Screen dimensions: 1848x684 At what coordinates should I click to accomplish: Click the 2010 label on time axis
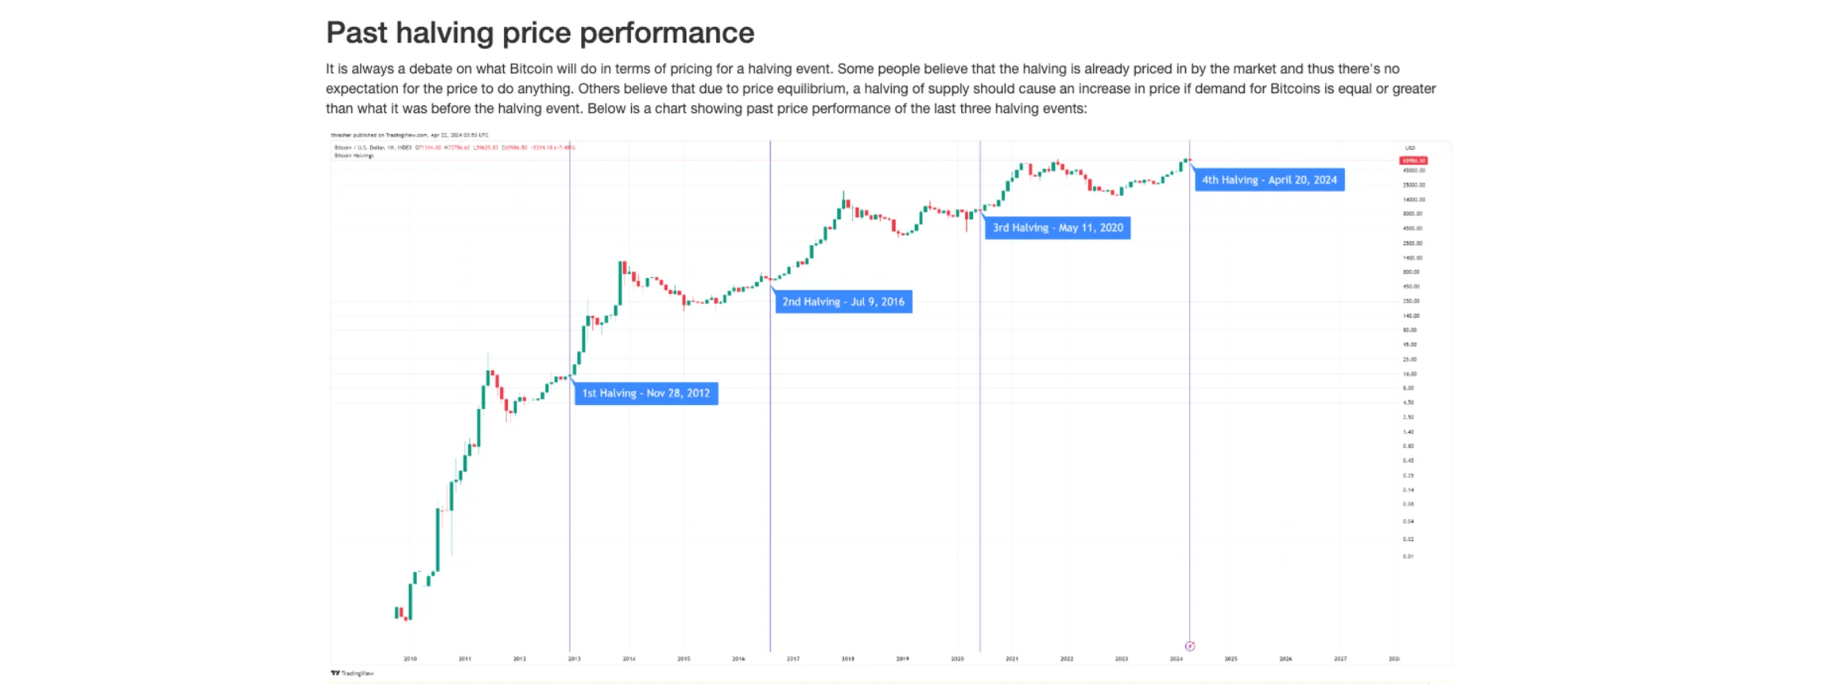coord(410,659)
